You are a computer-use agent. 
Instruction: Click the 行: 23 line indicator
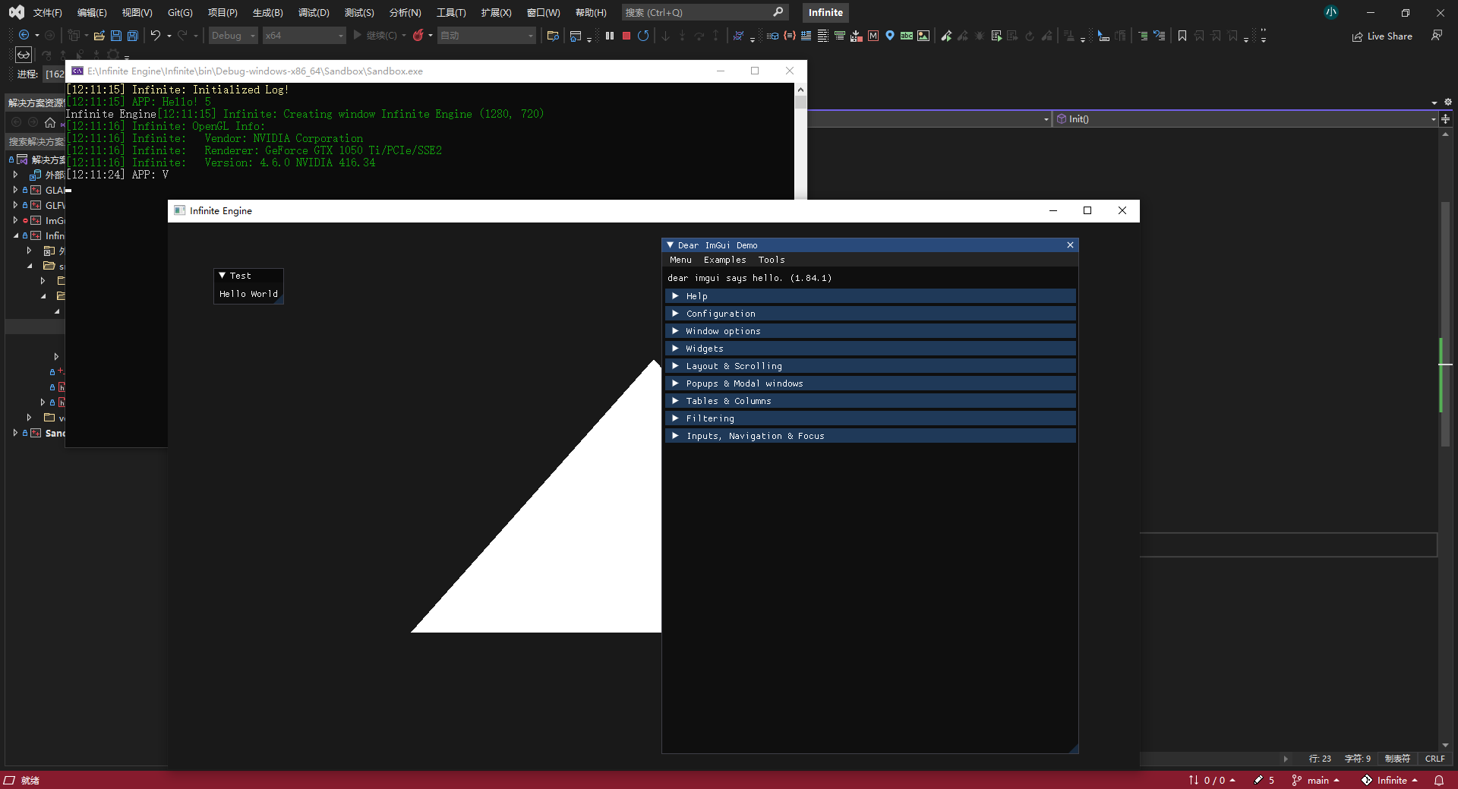pyautogui.click(x=1320, y=759)
